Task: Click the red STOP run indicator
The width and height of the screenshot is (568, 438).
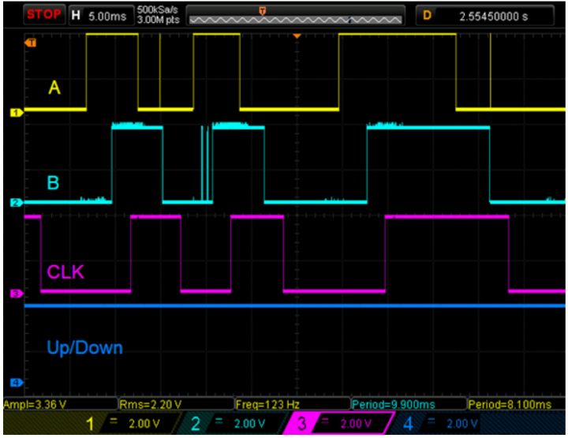Action: pos(43,14)
